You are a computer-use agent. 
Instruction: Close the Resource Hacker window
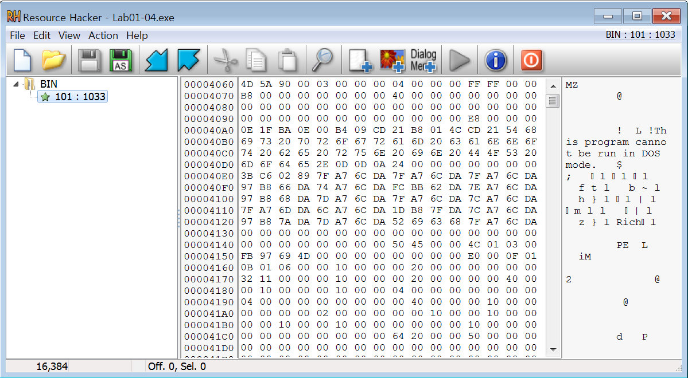tap(667, 16)
